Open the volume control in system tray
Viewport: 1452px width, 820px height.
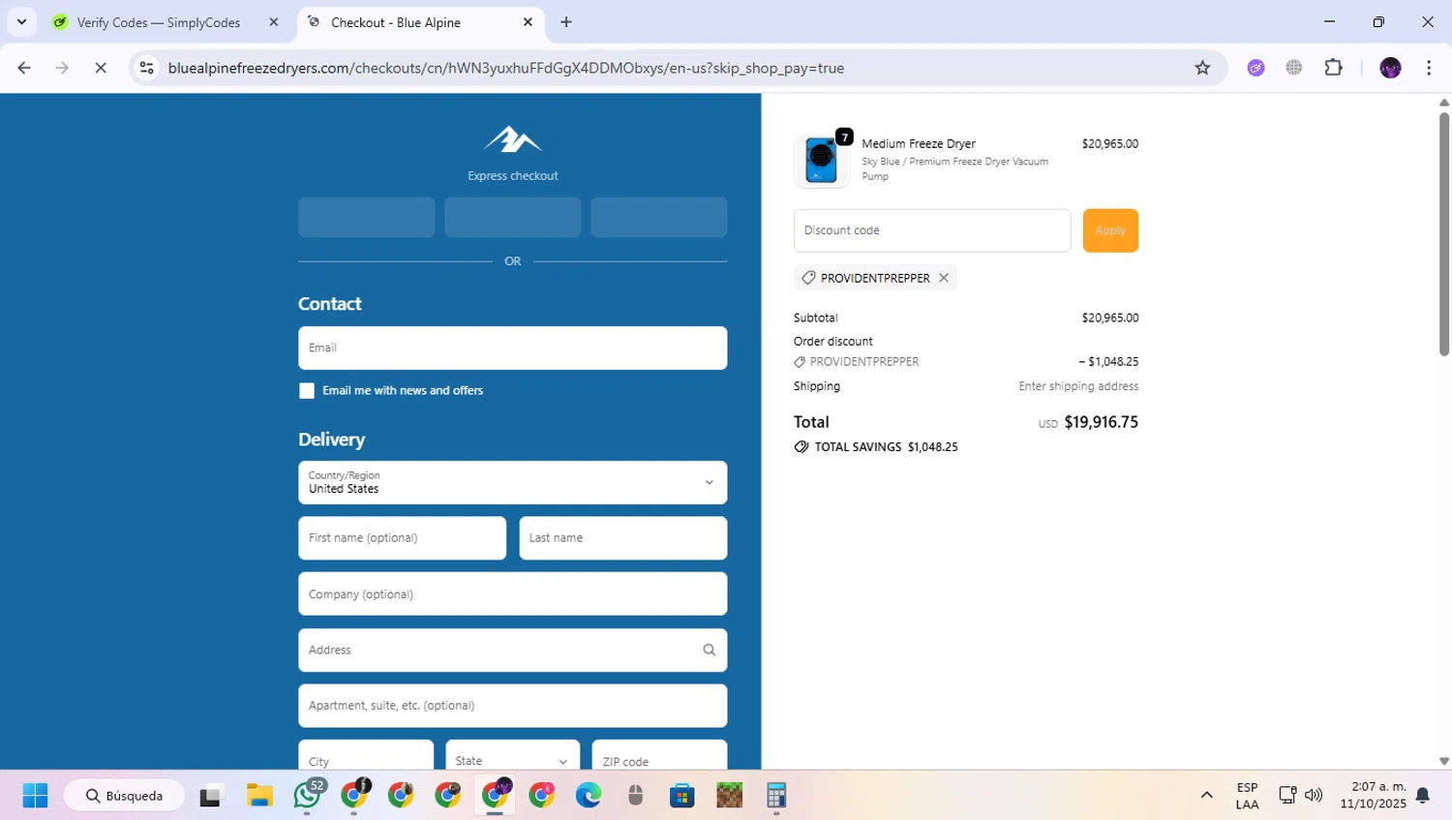click(1314, 796)
